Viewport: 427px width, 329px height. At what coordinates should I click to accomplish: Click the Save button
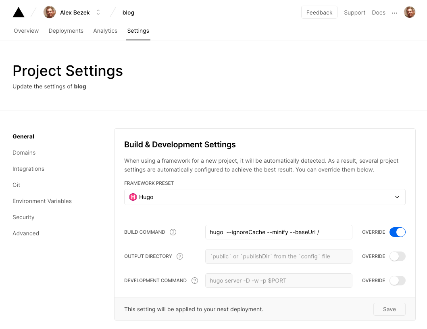pos(389,309)
